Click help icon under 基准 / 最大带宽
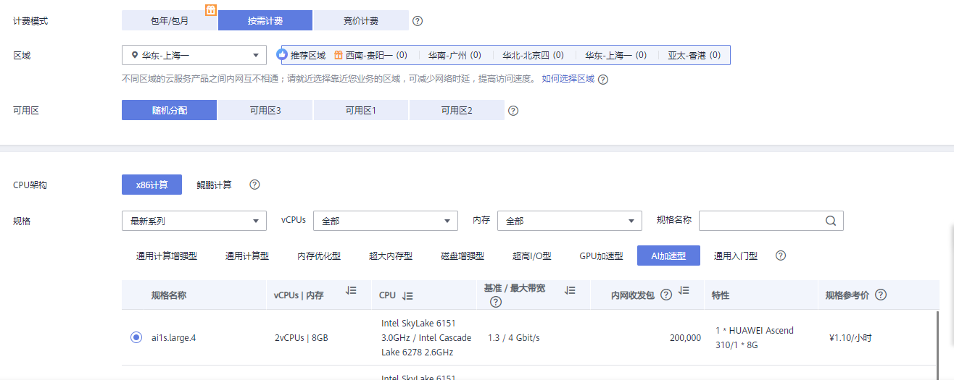This screenshot has height=380, width=954. (496, 303)
